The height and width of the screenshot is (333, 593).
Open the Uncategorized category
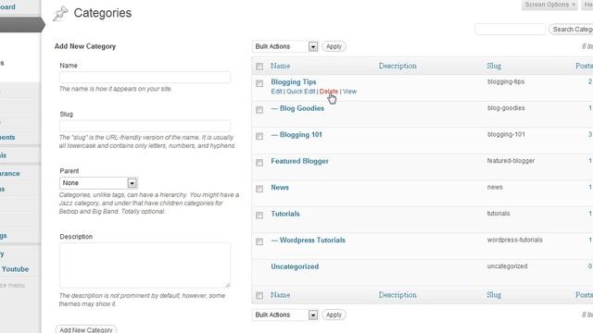click(x=295, y=266)
